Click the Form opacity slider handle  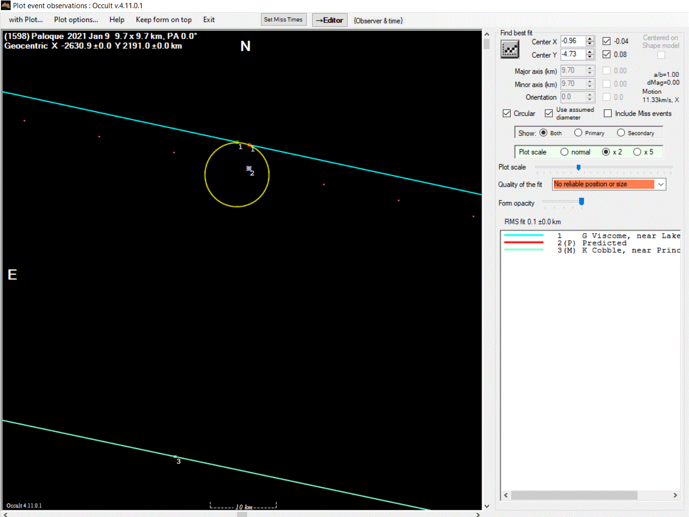click(x=581, y=202)
